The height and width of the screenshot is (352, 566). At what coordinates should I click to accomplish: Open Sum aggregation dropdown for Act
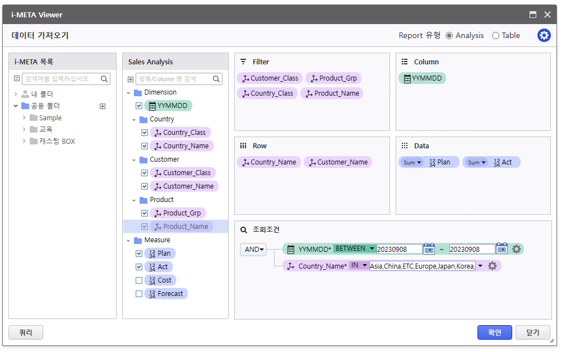[x=476, y=162]
